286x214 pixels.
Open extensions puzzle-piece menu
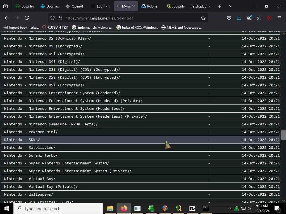point(259,18)
